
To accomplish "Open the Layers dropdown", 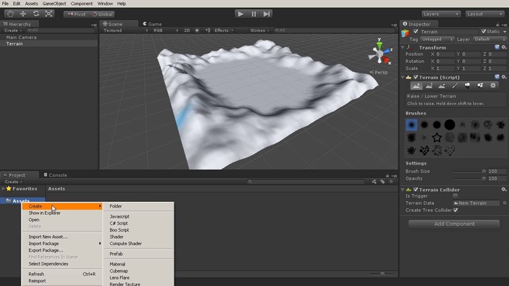I will (441, 13).
